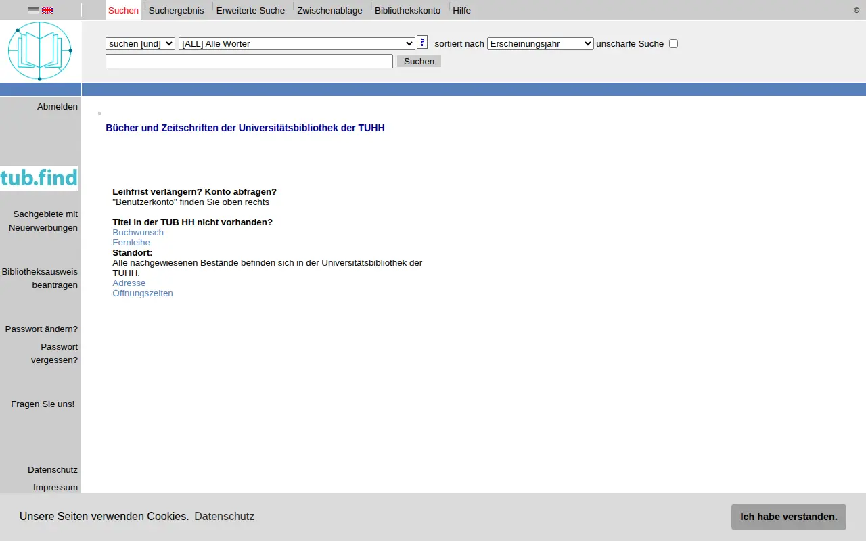Click the TUHH library book logo
This screenshot has height=541, width=866.
[40, 51]
